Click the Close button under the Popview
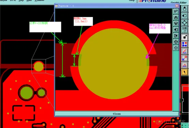 [117, 114]
